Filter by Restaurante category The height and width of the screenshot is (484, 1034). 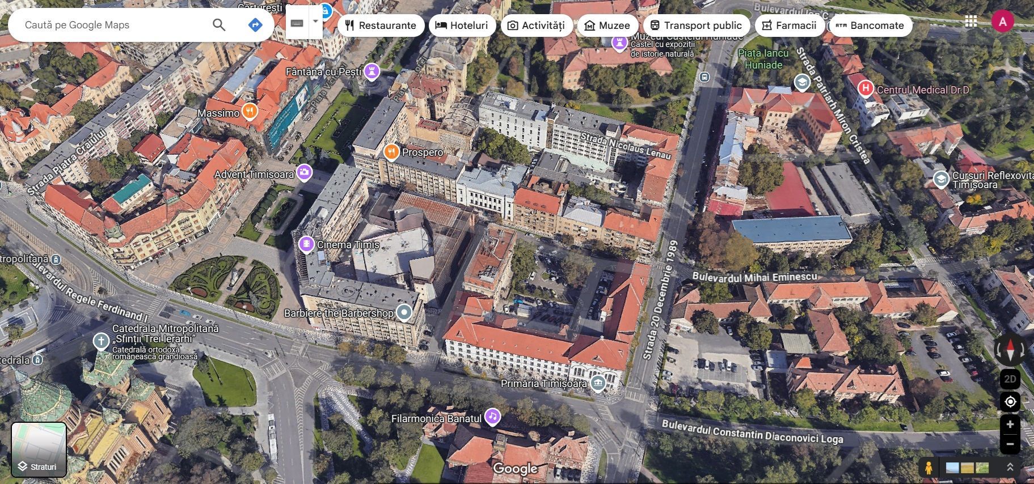pos(381,26)
